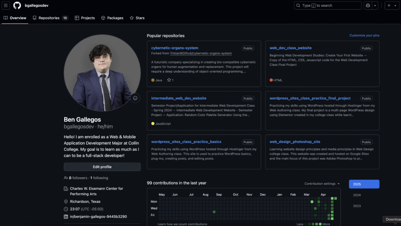Viewport: 401px width, 226px height.
Task: Click star icon on cybernetic-organs-system repo
Action: [169, 80]
